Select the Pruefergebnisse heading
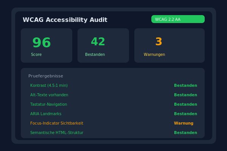Screen dimensions: 227x151 click(45, 76)
